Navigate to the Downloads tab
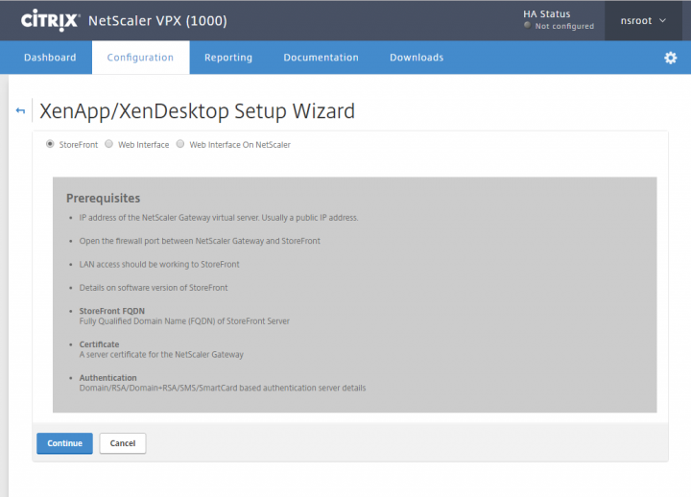The image size is (691, 497). coord(417,58)
